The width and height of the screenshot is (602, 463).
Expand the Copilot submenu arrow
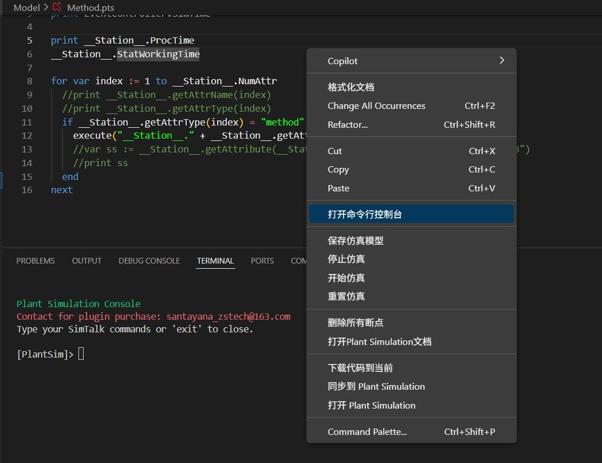pos(501,61)
